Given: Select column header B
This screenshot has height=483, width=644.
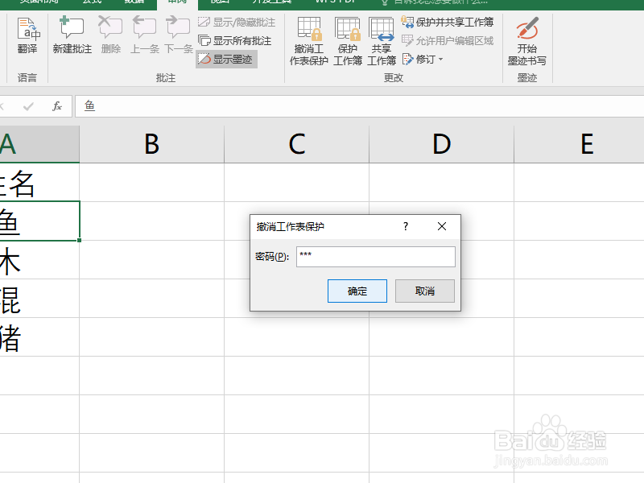Looking at the screenshot, I should coord(151,143).
